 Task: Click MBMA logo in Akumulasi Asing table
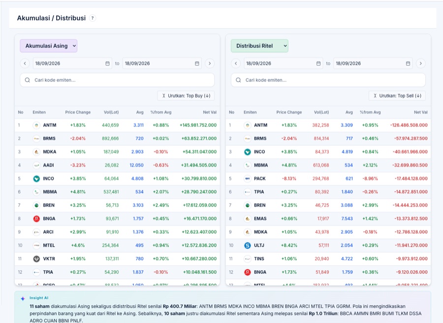point(36,192)
